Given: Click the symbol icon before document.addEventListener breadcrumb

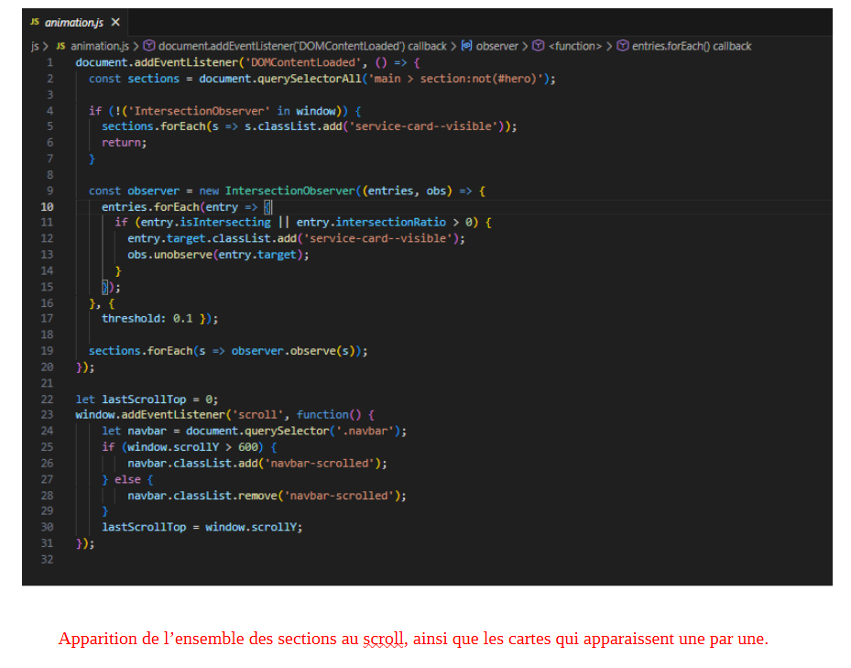Looking at the screenshot, I should click(x=149, y=46).
